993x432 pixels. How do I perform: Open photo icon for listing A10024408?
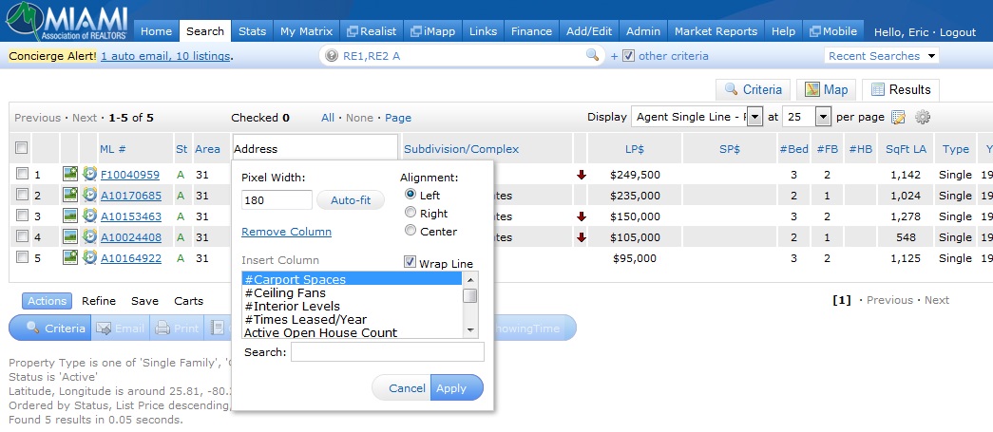pyautogui.click(x=70, y=237)
